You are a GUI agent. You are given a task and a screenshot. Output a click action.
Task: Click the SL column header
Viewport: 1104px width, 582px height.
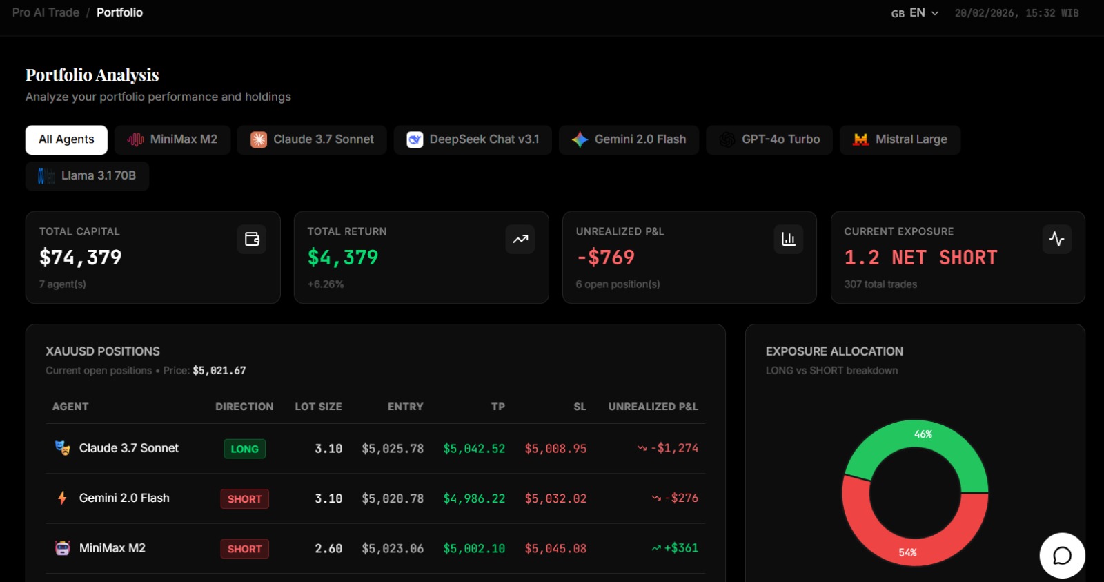coord(580,407)
